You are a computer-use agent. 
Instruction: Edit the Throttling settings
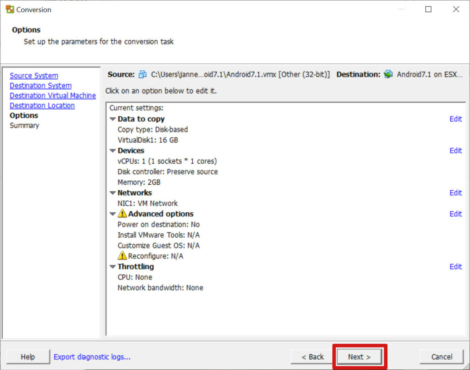(456, 266)
